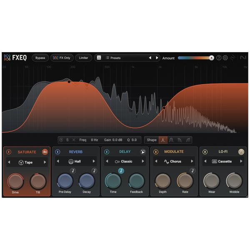250x250 pixels.
Task: Toggle the Reverb module power button
Action: (58, 152)
